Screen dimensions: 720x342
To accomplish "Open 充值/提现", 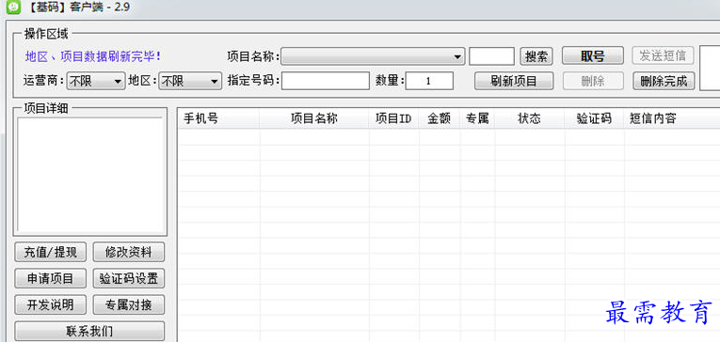I will coord(51,252).
